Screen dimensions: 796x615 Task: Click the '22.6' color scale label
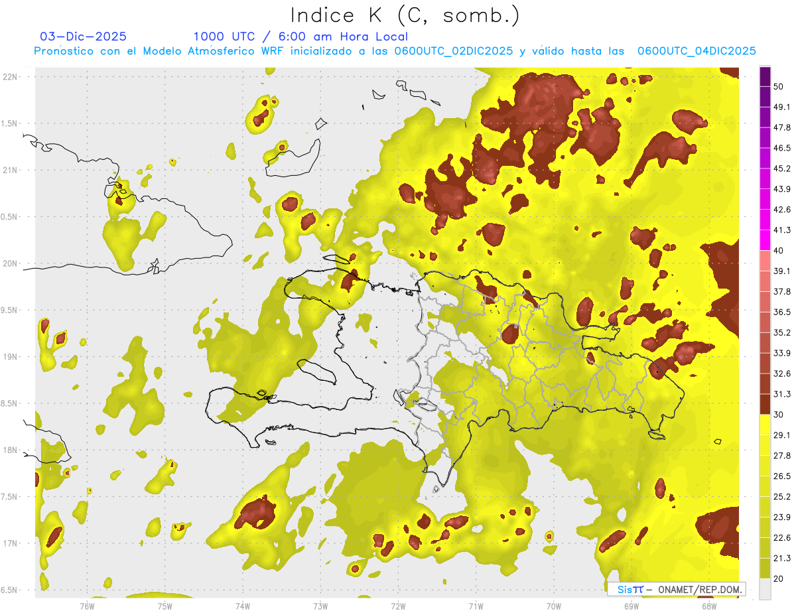pos(781,538)
